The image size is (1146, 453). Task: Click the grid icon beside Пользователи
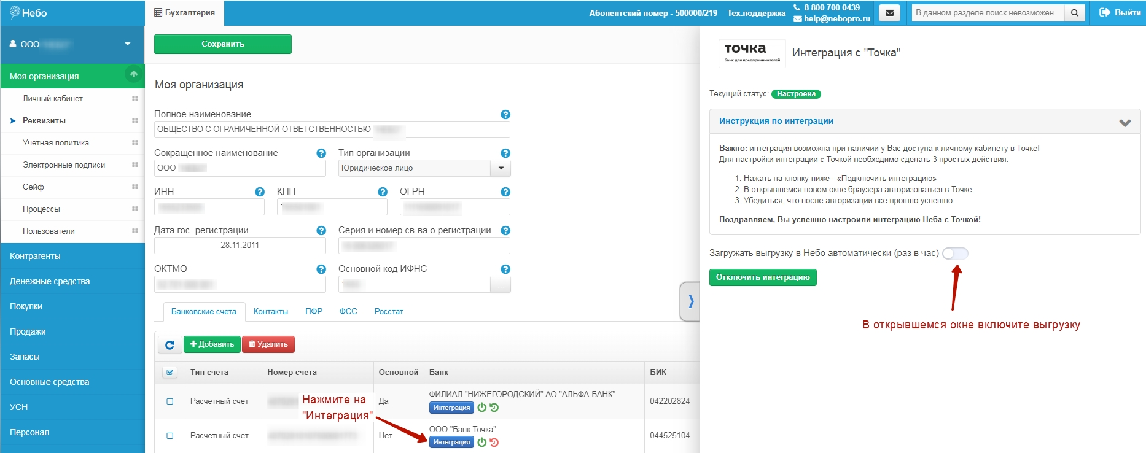135,231
